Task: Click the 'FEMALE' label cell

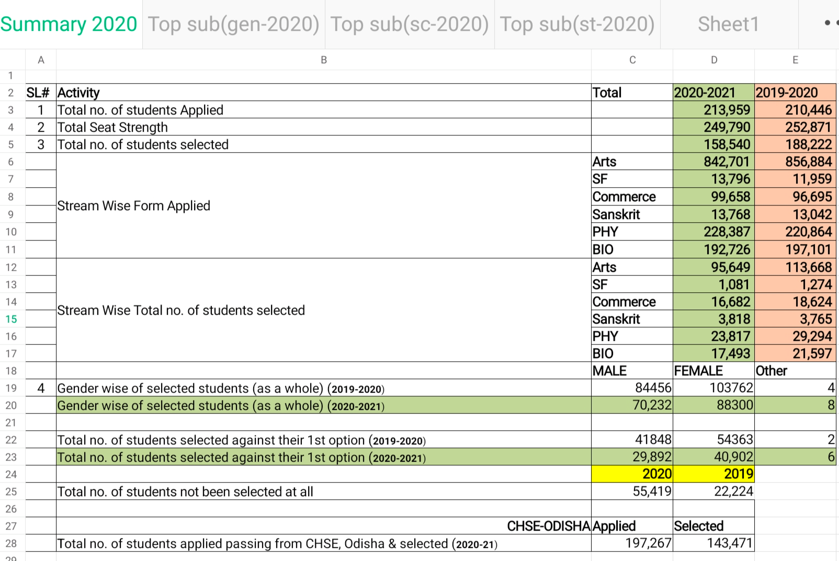Action: click(714, 371)
